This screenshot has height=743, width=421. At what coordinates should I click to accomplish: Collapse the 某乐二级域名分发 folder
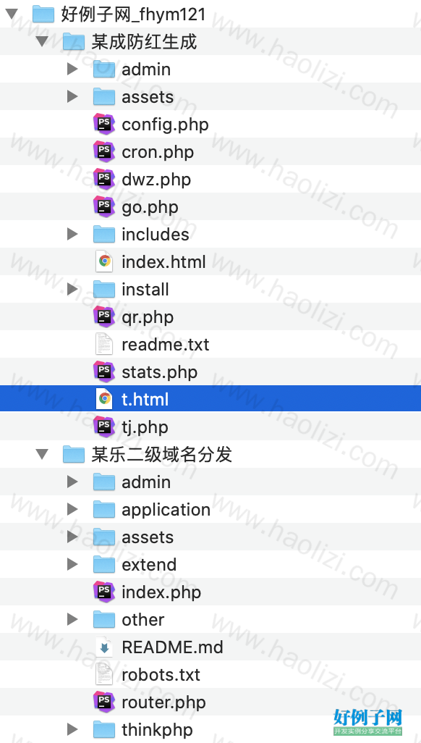click(42, 455)
